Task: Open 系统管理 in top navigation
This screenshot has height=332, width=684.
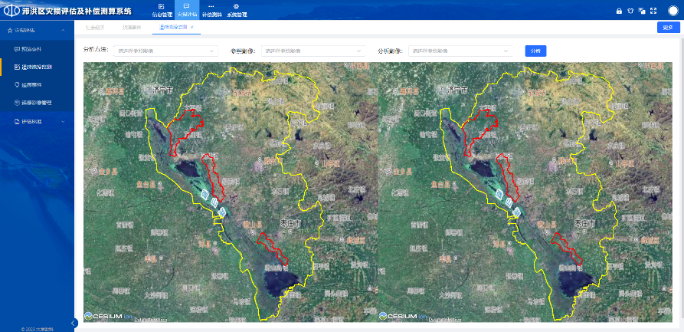Action: [x=235, y=10]
